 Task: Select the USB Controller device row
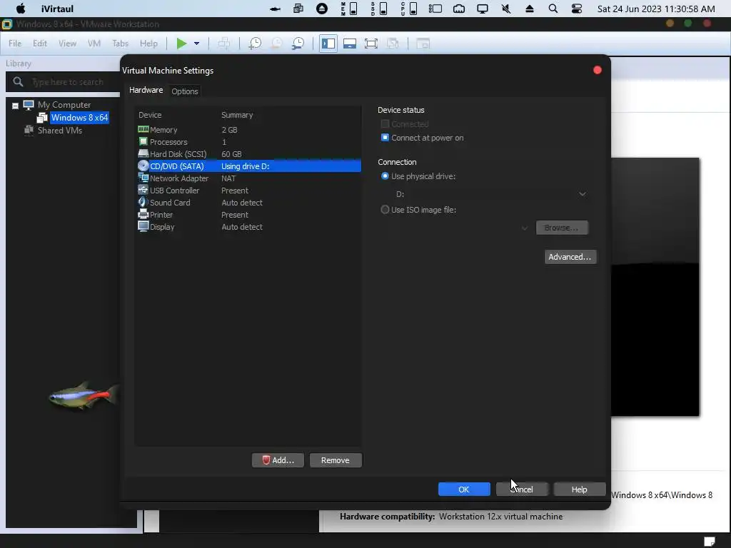249,191
